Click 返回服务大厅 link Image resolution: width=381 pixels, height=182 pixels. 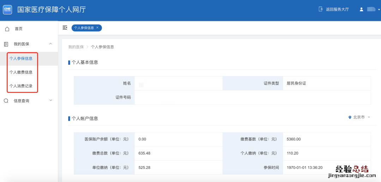coord(337,10)
